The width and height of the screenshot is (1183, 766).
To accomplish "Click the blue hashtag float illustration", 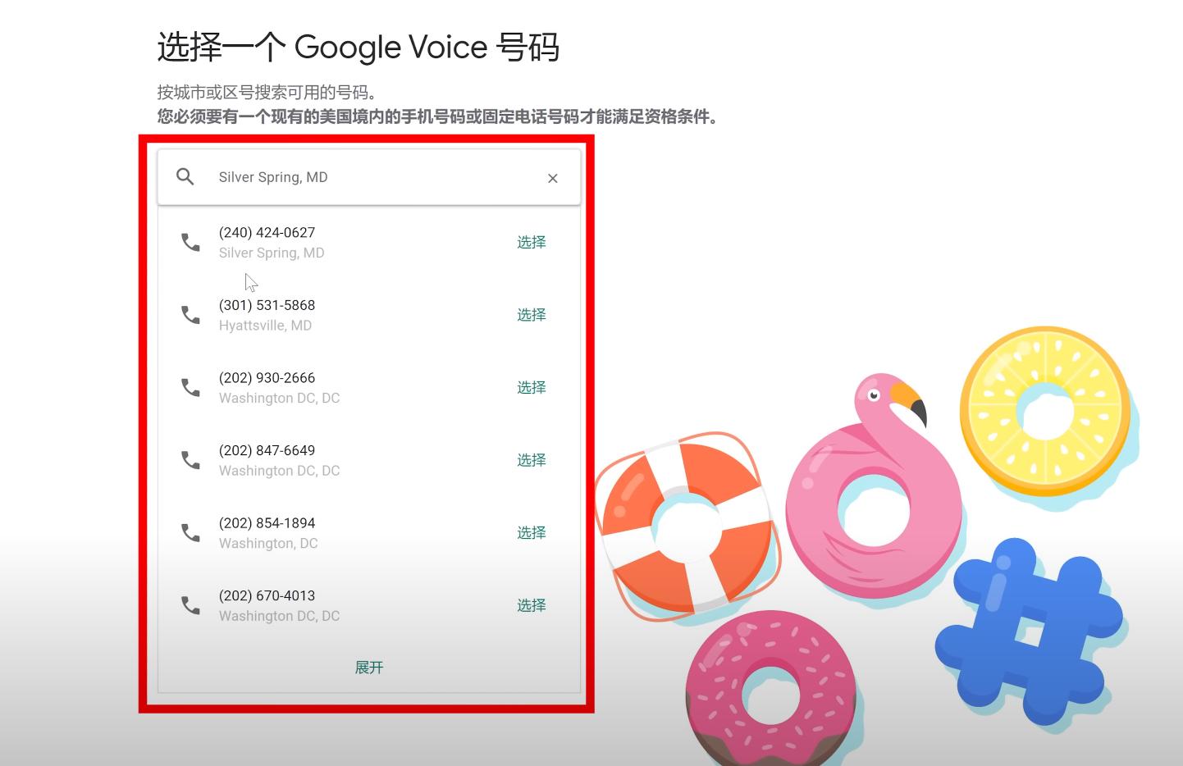I will click(x=1028, y=631).
